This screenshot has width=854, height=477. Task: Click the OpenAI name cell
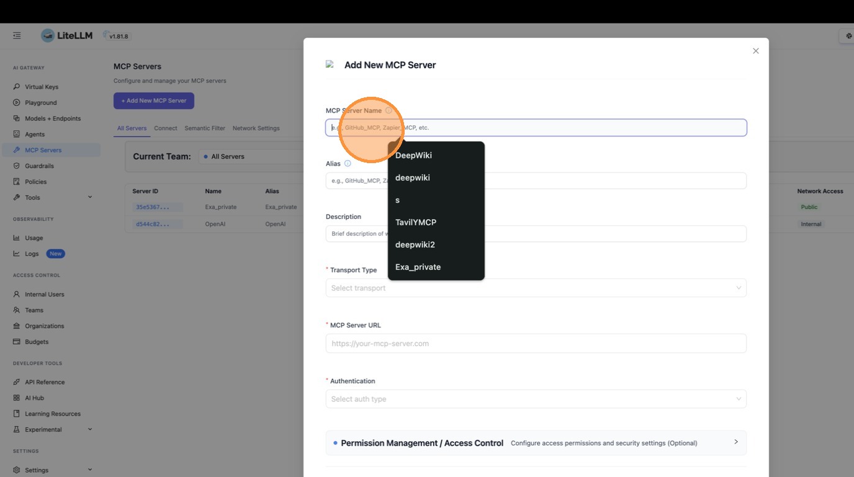pyautogui.click(x=215, y=224)
